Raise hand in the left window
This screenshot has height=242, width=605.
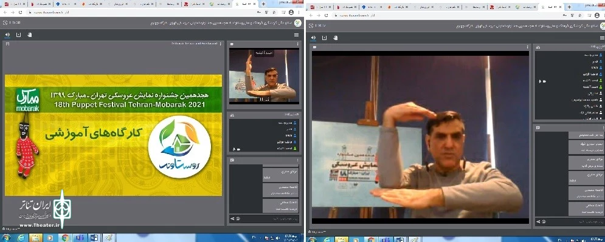[29, 35]
